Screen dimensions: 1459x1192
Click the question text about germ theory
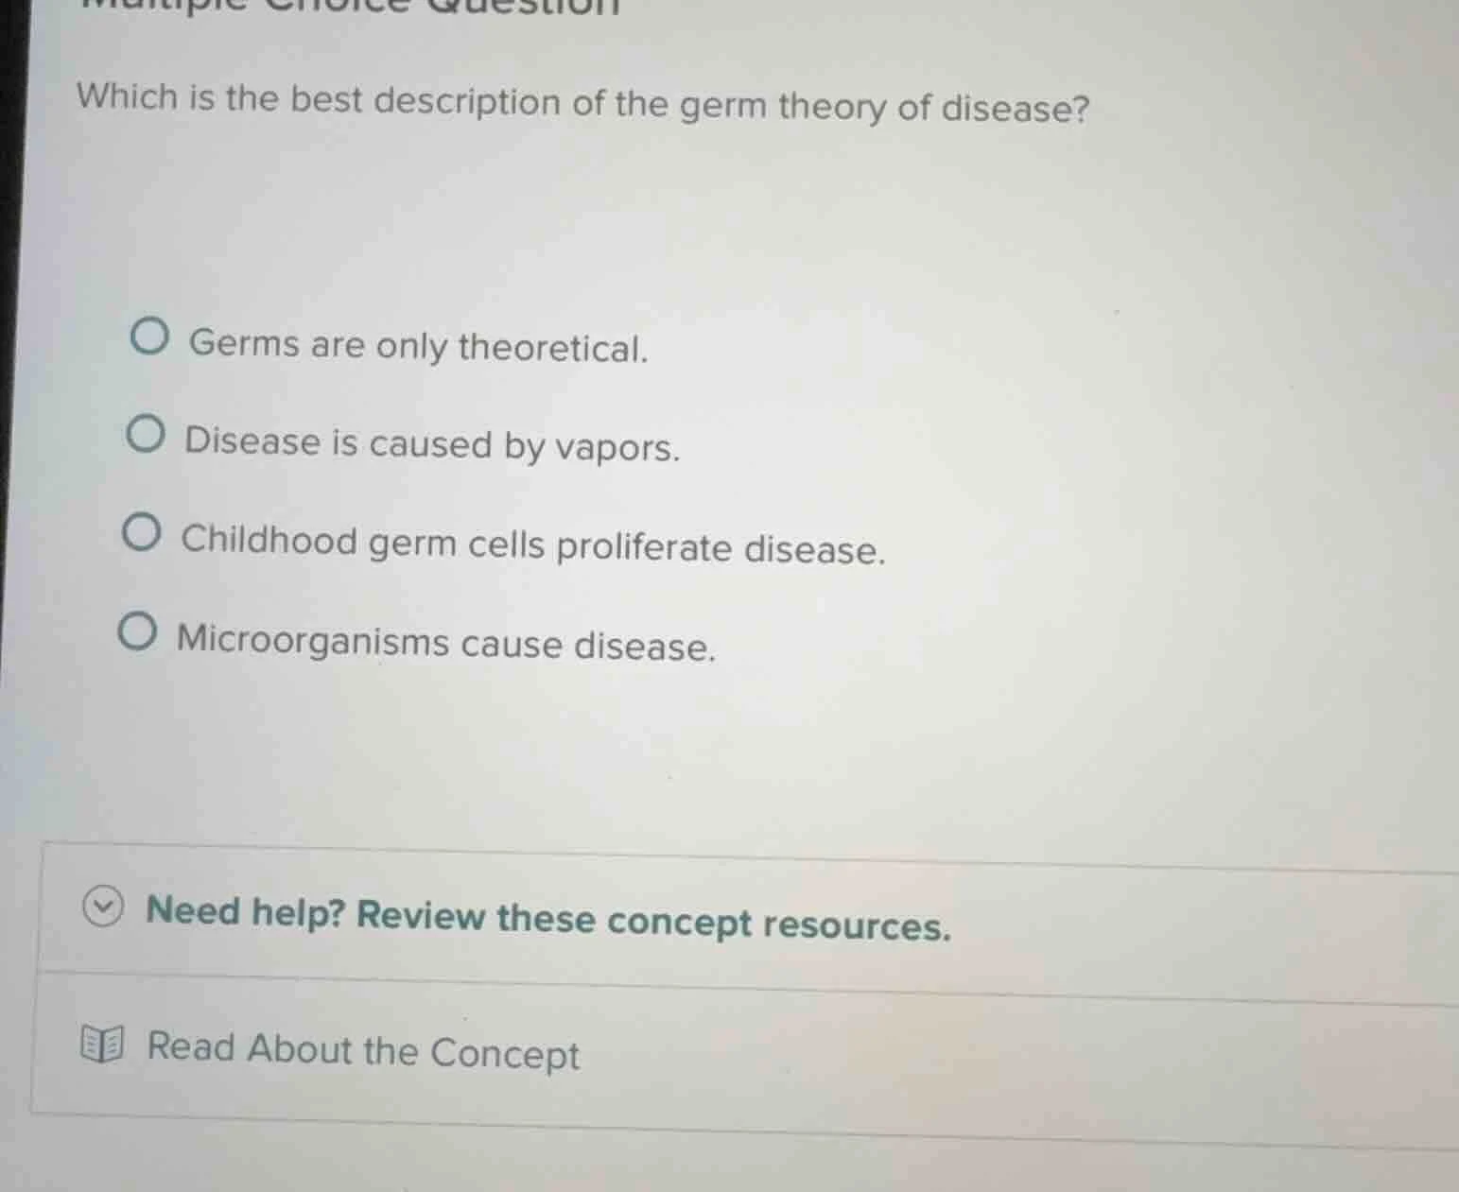(x=582, y=102)
